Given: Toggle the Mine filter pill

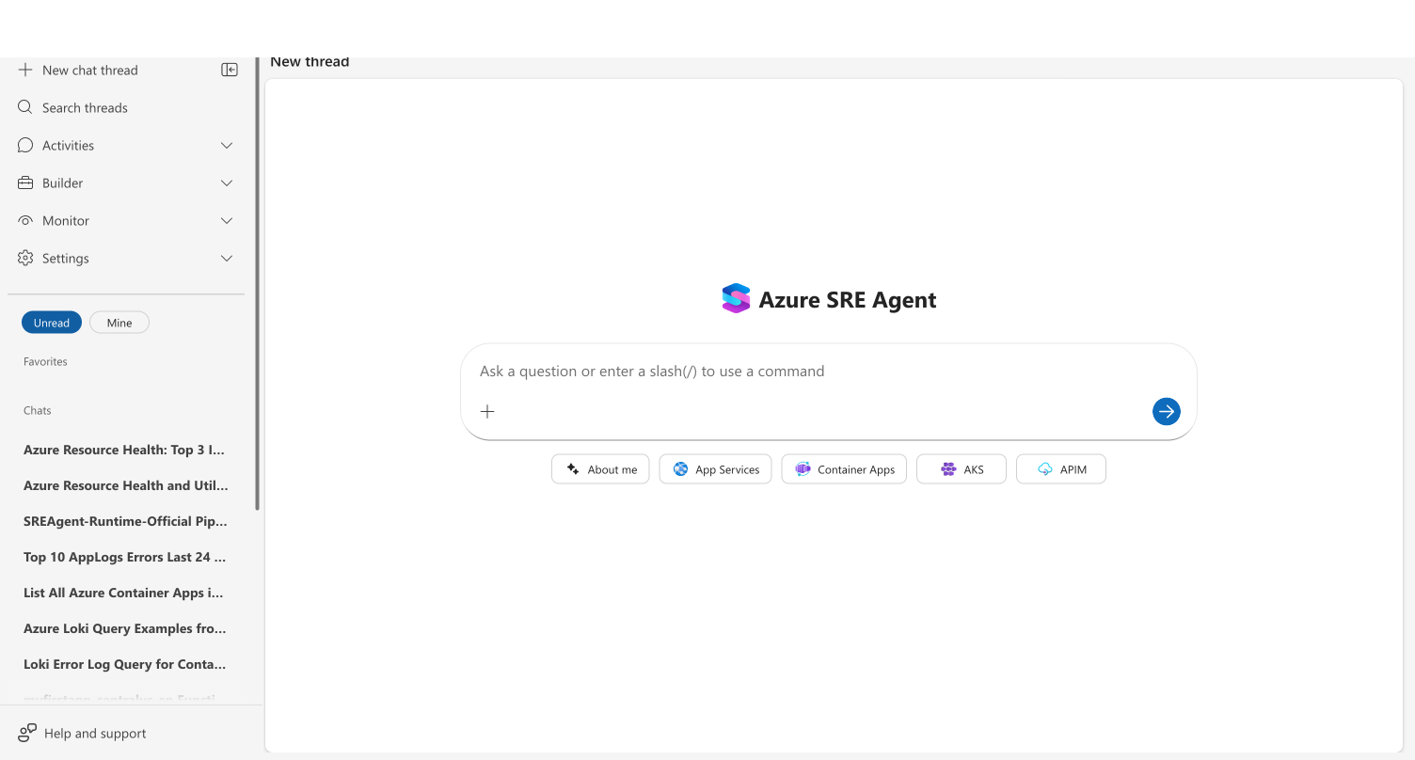Looking at the screenshot, I should coord(119,323).
